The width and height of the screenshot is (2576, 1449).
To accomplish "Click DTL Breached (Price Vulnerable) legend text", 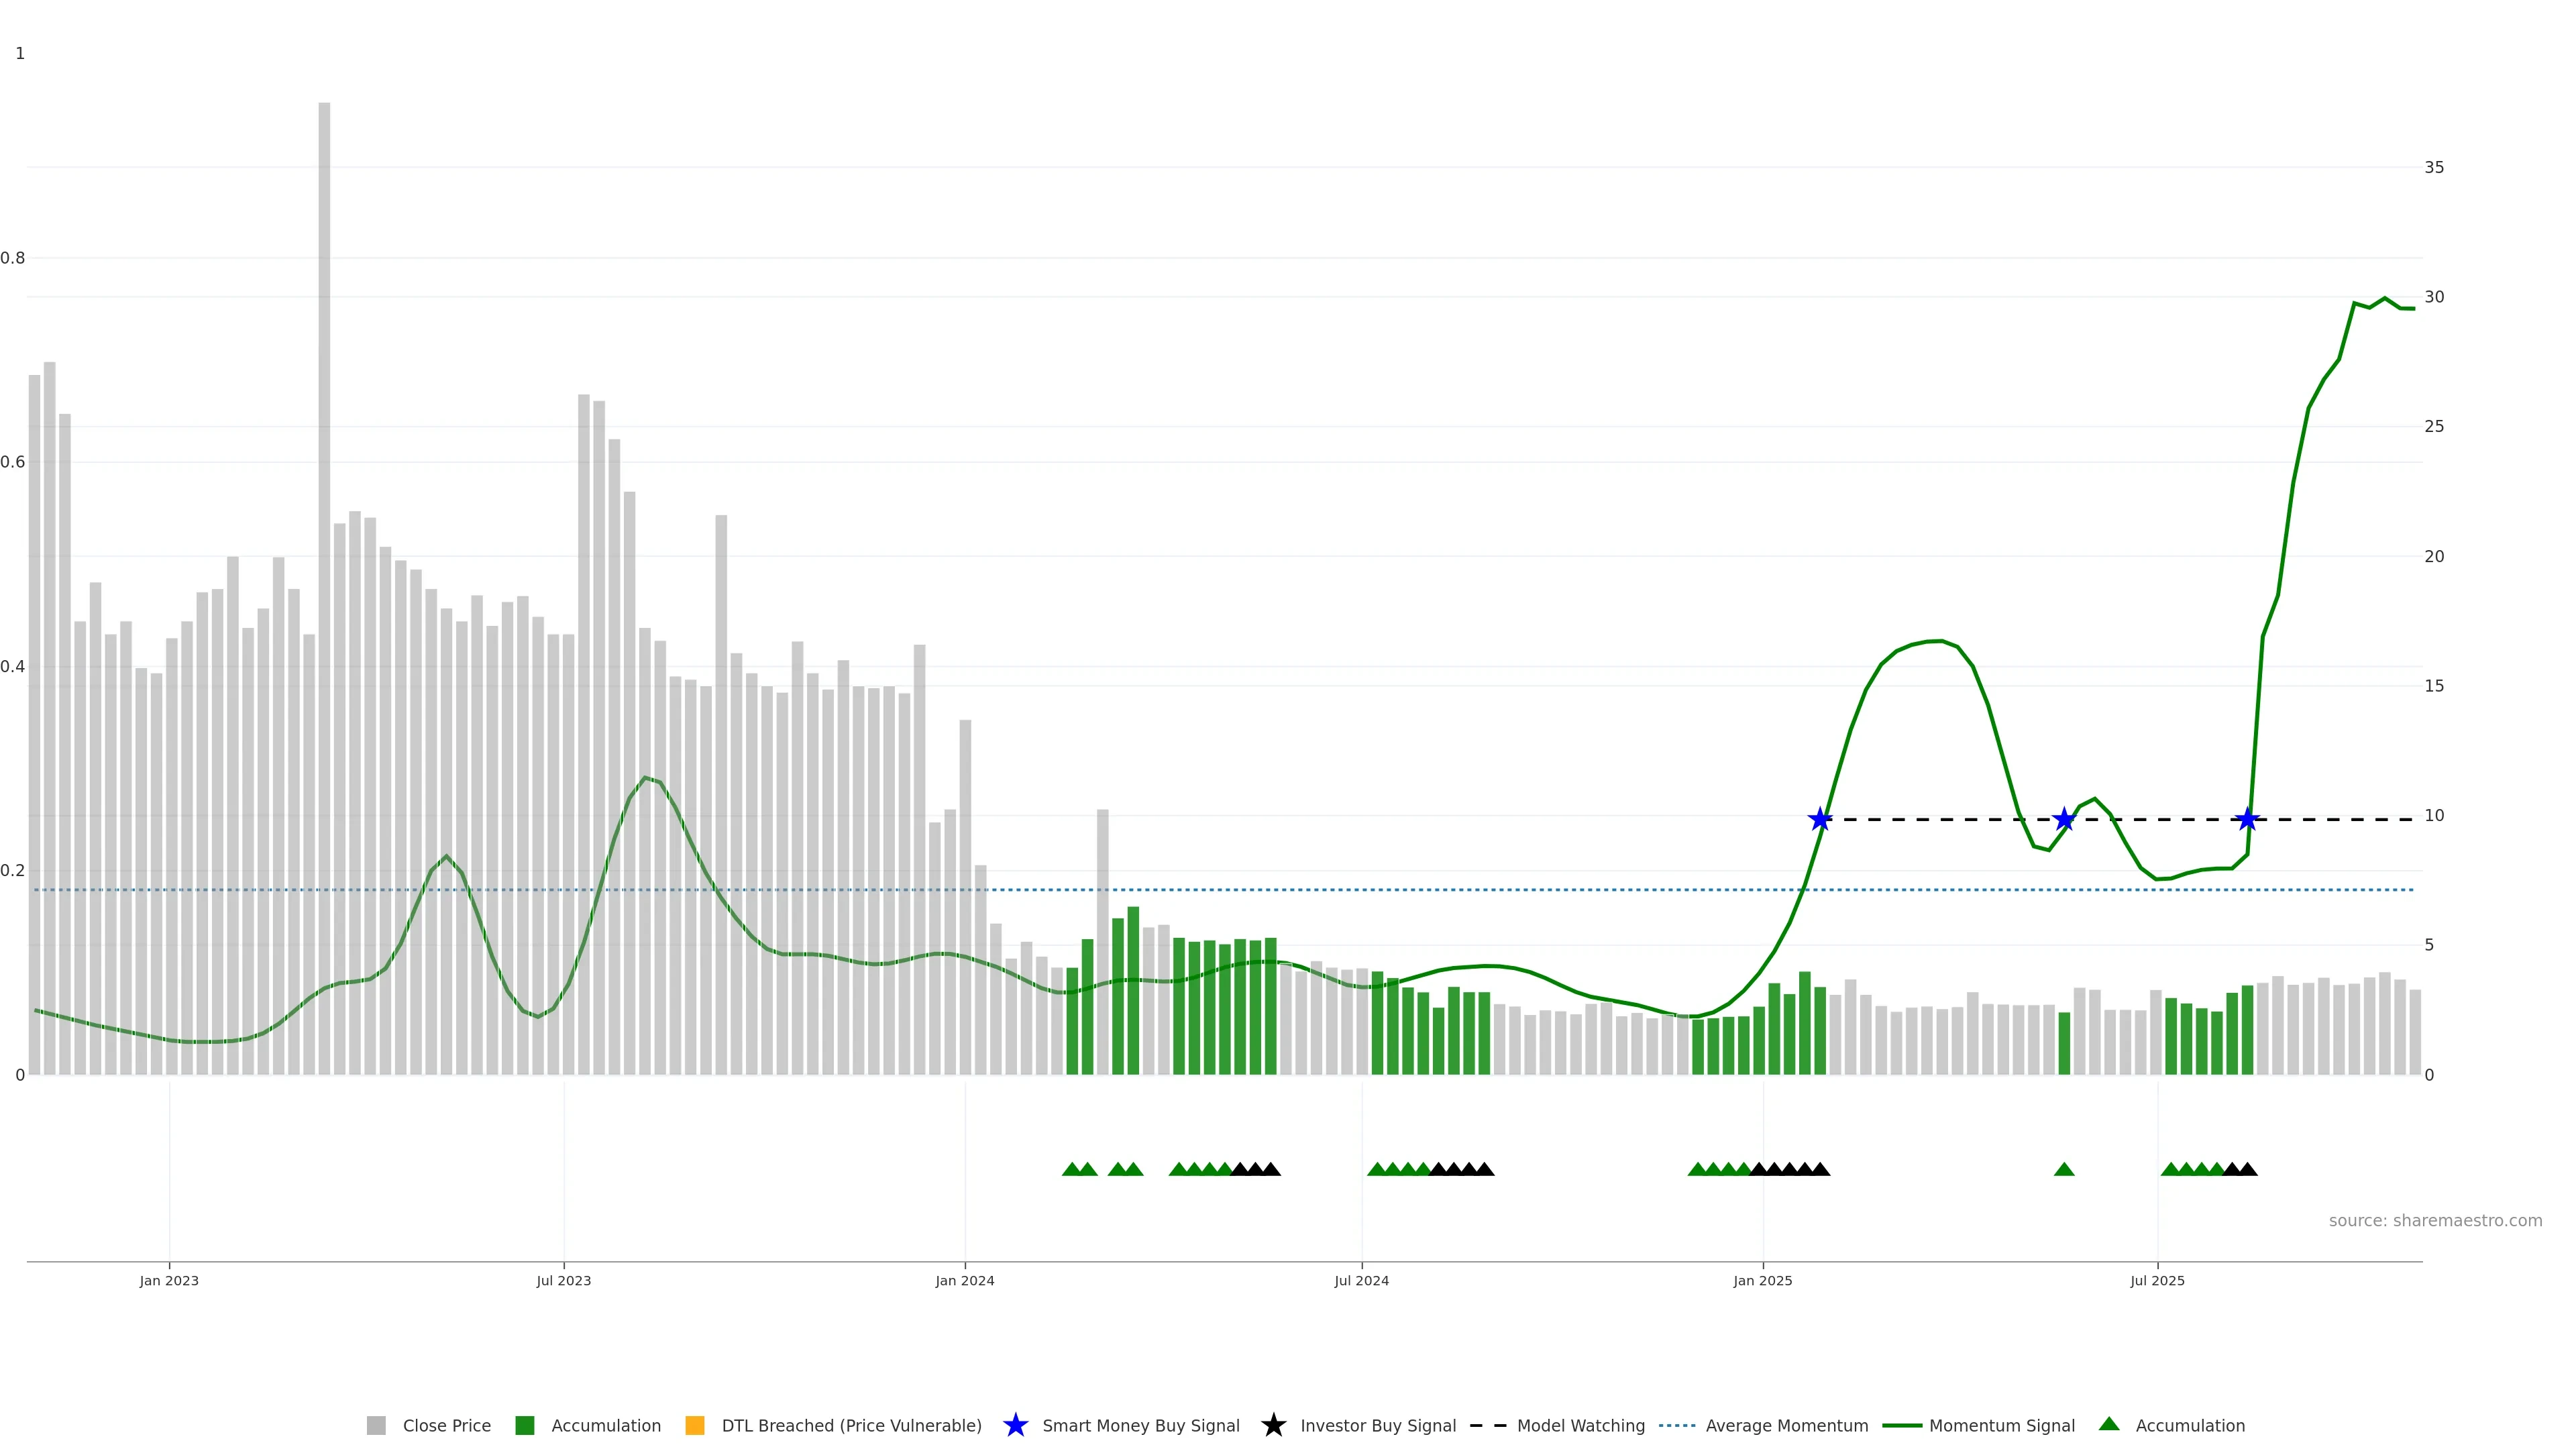I will coord(851,1426).
